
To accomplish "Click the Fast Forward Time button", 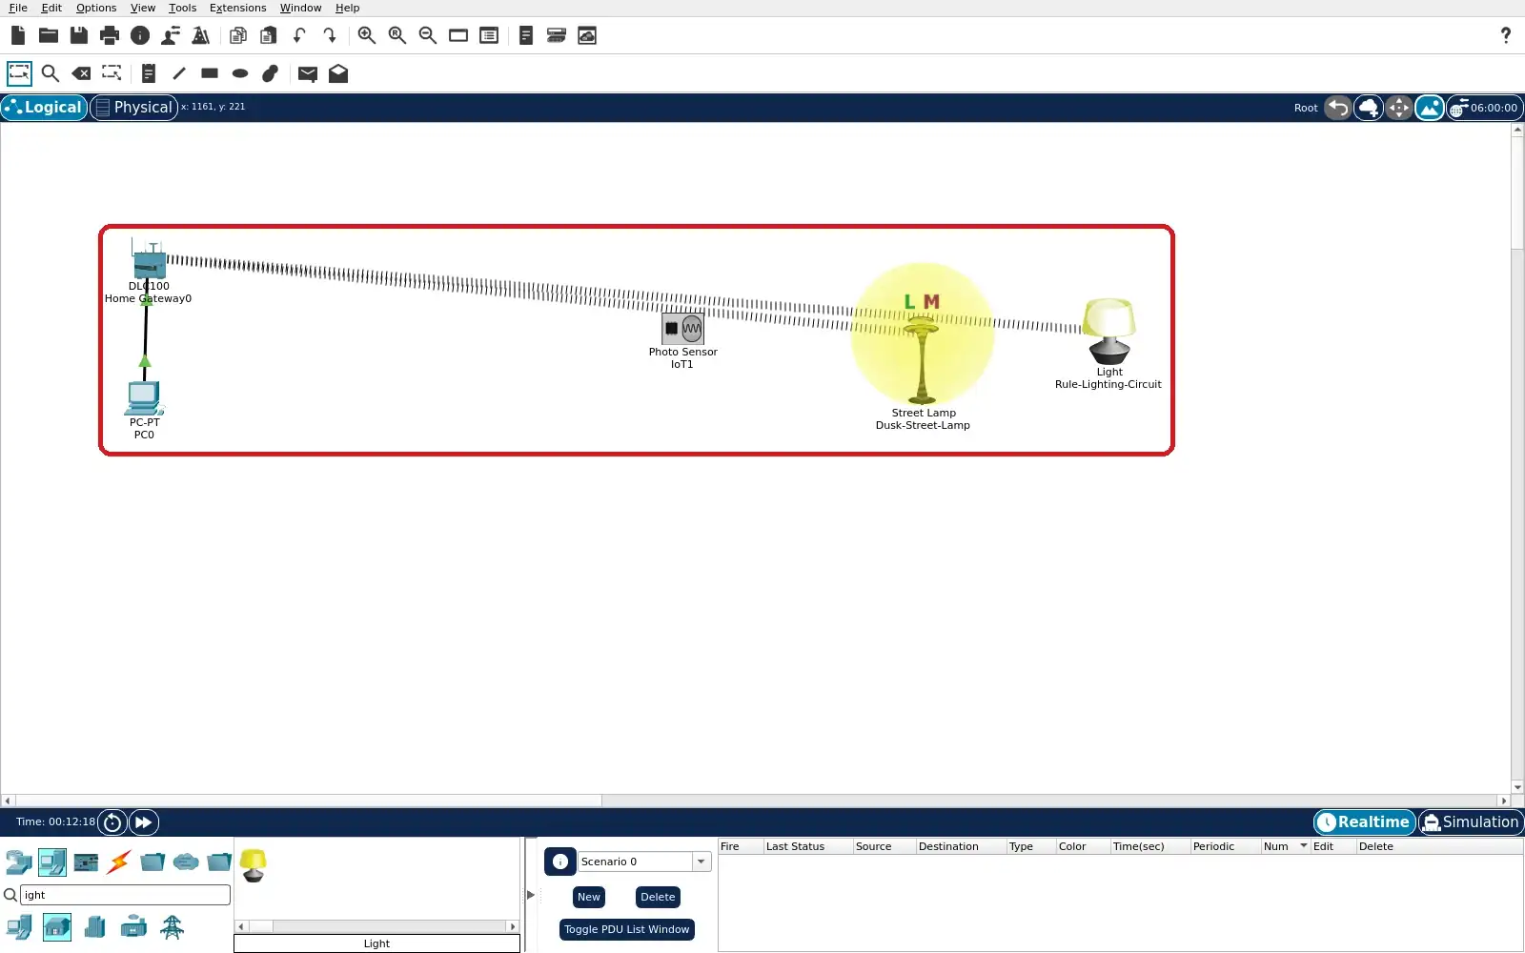I will click(144, 822).
